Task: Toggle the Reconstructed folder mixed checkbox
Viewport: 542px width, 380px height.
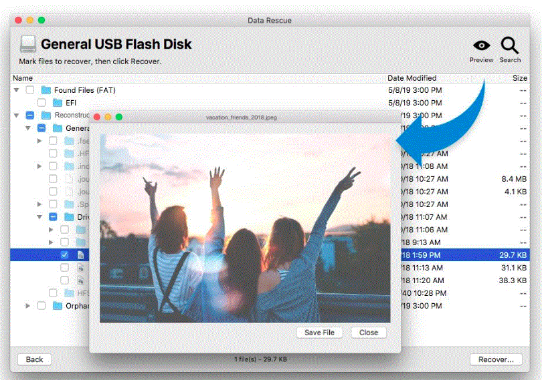Action: 30,116
